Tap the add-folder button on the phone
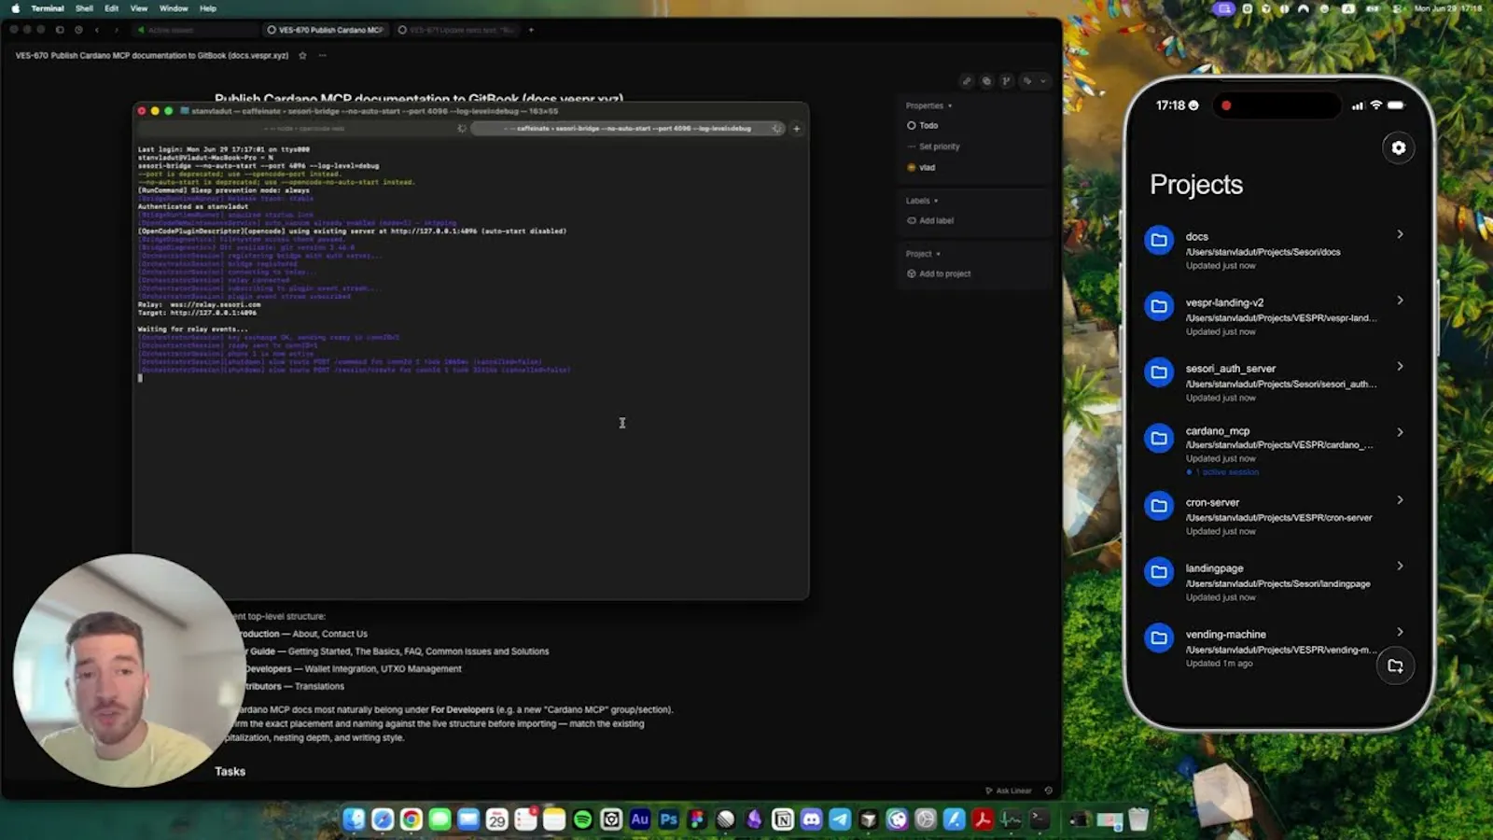 [1395, 665]
